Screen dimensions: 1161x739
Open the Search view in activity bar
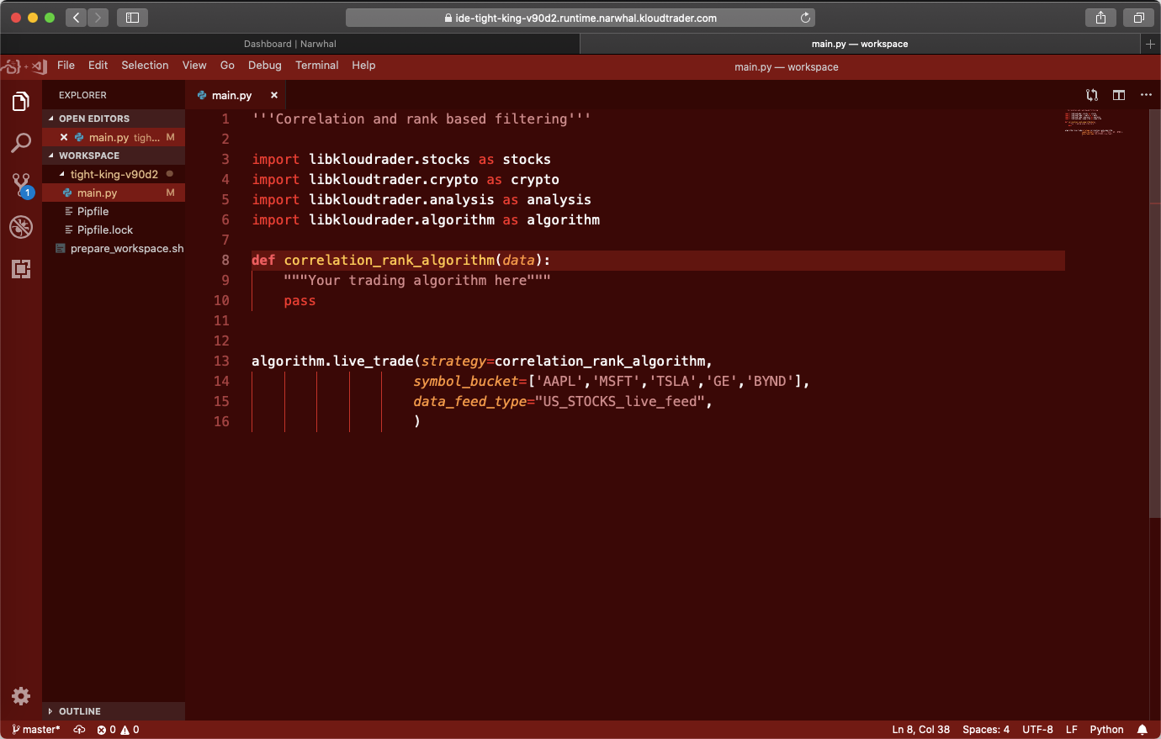pos(21,143)
